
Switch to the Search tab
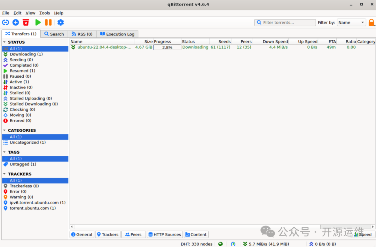point(54,34)
